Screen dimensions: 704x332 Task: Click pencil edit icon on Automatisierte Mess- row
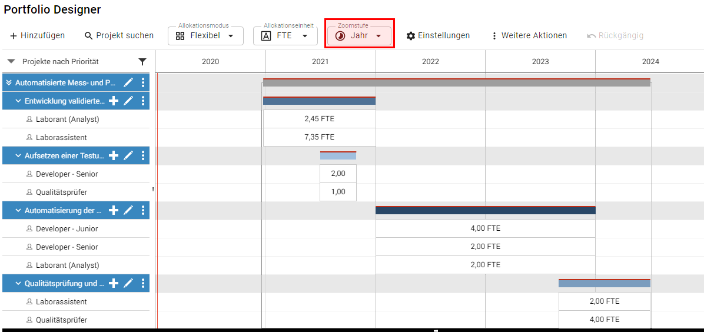[x=128, y=83]
